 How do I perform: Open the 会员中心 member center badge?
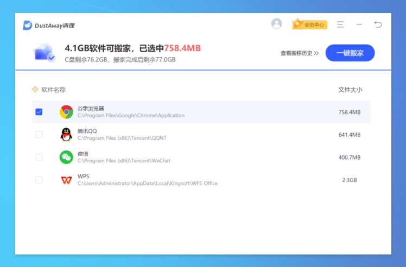(309, 24)
